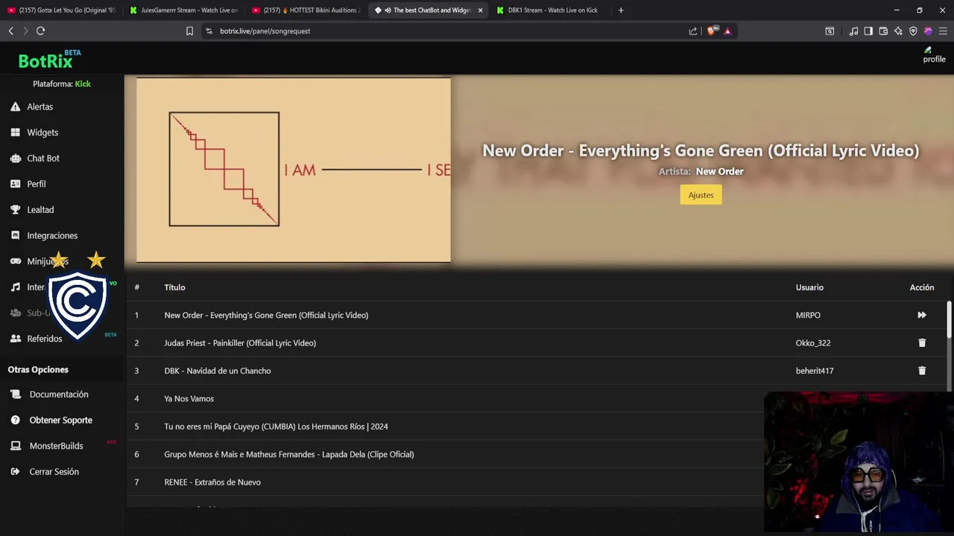Click the Lealtad trophy icon

[15, 210]
